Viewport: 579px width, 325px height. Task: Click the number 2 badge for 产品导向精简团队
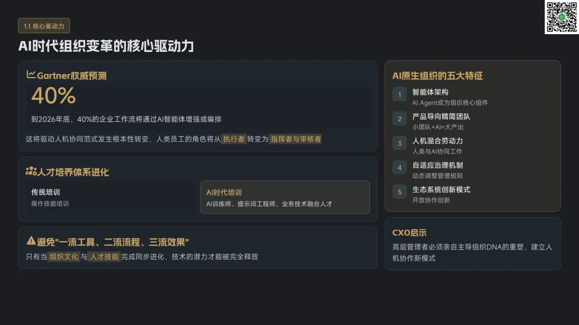click(x=399, y=119)
